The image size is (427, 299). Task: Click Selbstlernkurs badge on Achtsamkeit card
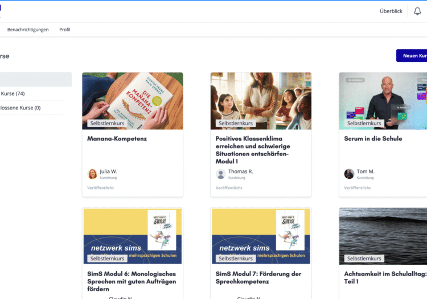click(x=364, y=259)
